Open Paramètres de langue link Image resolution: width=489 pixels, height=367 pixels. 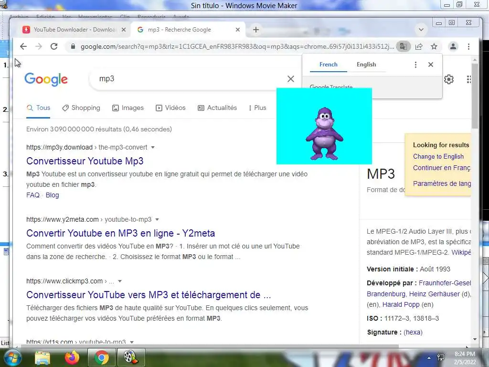[x=442, y=183]
